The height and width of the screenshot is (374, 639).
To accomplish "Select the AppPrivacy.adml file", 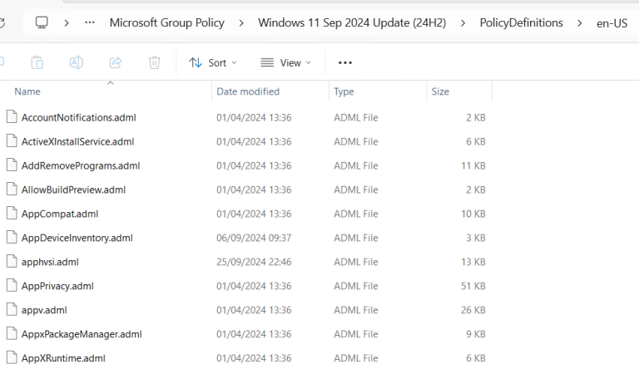I will point(57,286).
